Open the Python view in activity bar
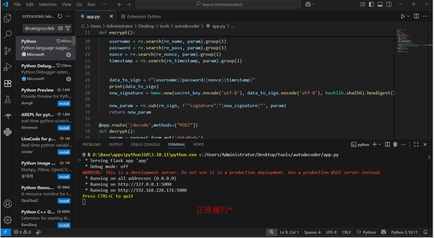The height and width of the screenshot is (238, 434). (x=8, y=132)
